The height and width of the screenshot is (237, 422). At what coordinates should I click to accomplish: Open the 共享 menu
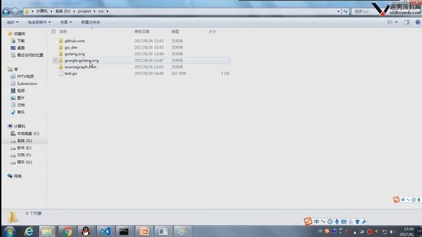click(66, 22)
